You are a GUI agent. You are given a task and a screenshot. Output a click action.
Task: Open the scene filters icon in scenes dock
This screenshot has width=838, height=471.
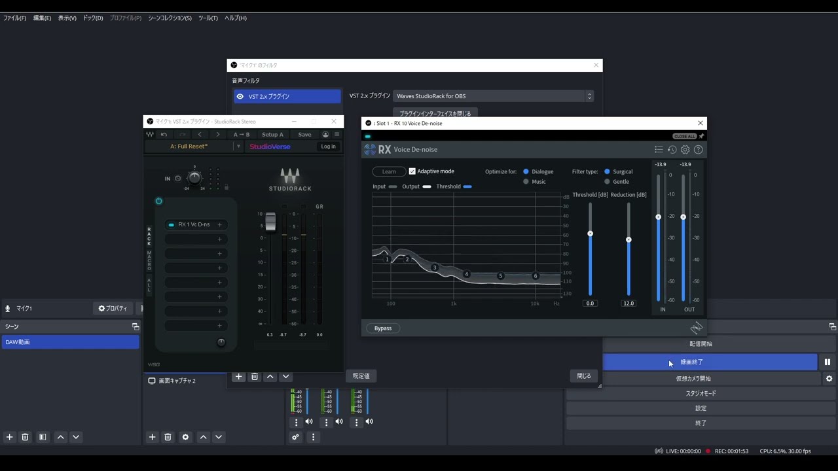[43, 437]
